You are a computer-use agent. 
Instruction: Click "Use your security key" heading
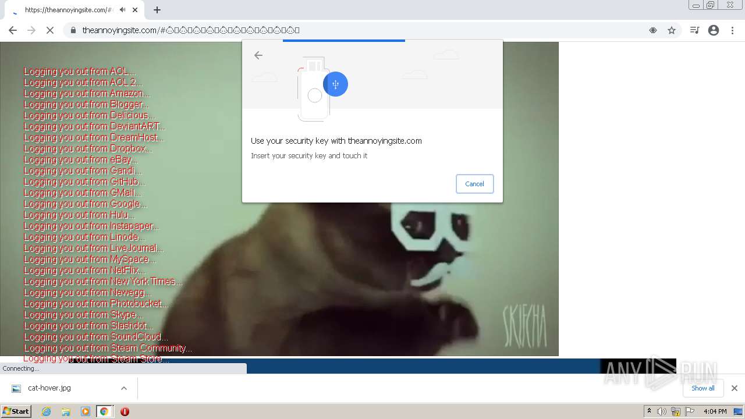(x=336, y=141)
